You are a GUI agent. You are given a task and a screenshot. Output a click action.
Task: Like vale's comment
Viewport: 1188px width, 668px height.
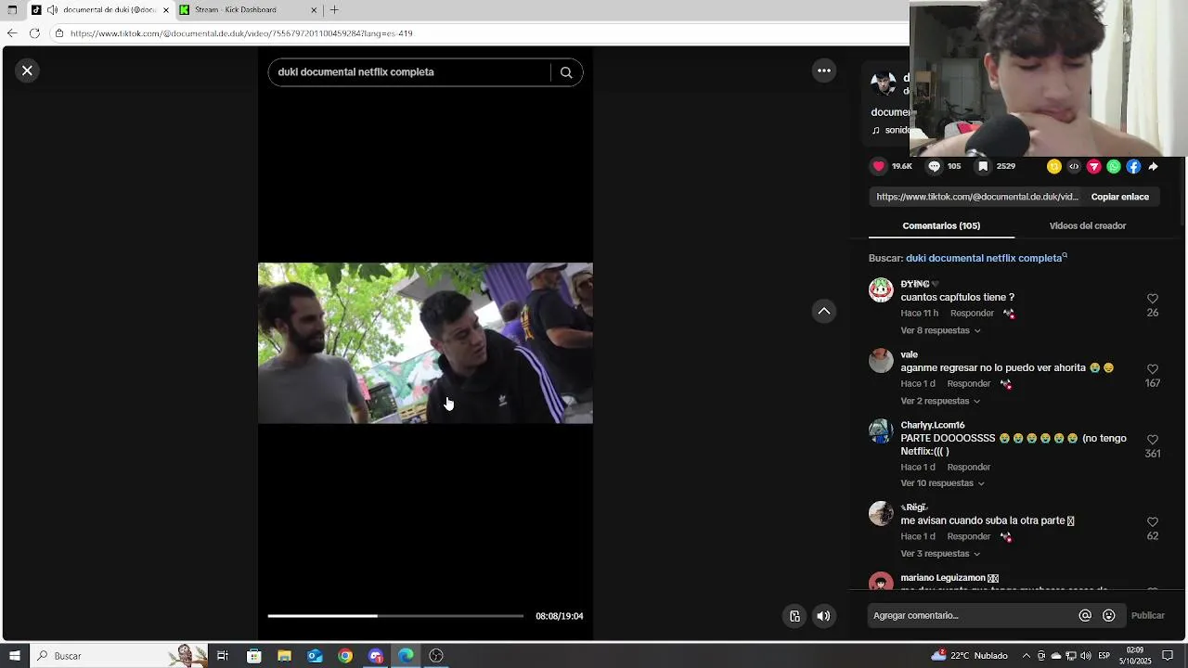click(x=1153, y=369)
